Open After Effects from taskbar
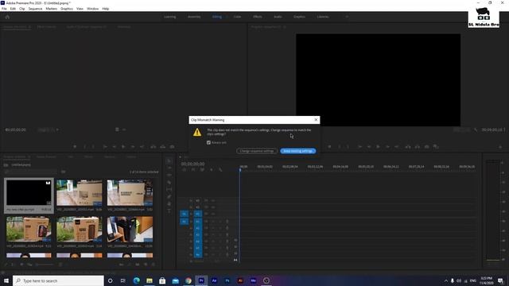The width and height of the screenshot is (509, 286). [214, 280]
